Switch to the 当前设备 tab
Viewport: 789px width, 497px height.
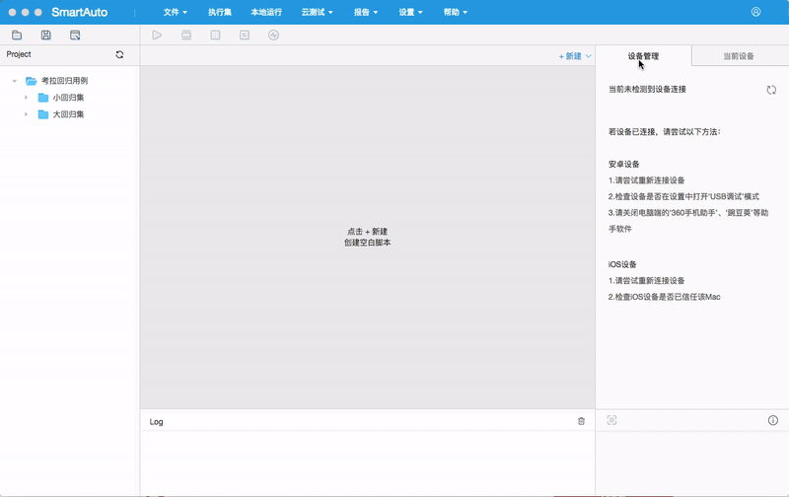739,56
